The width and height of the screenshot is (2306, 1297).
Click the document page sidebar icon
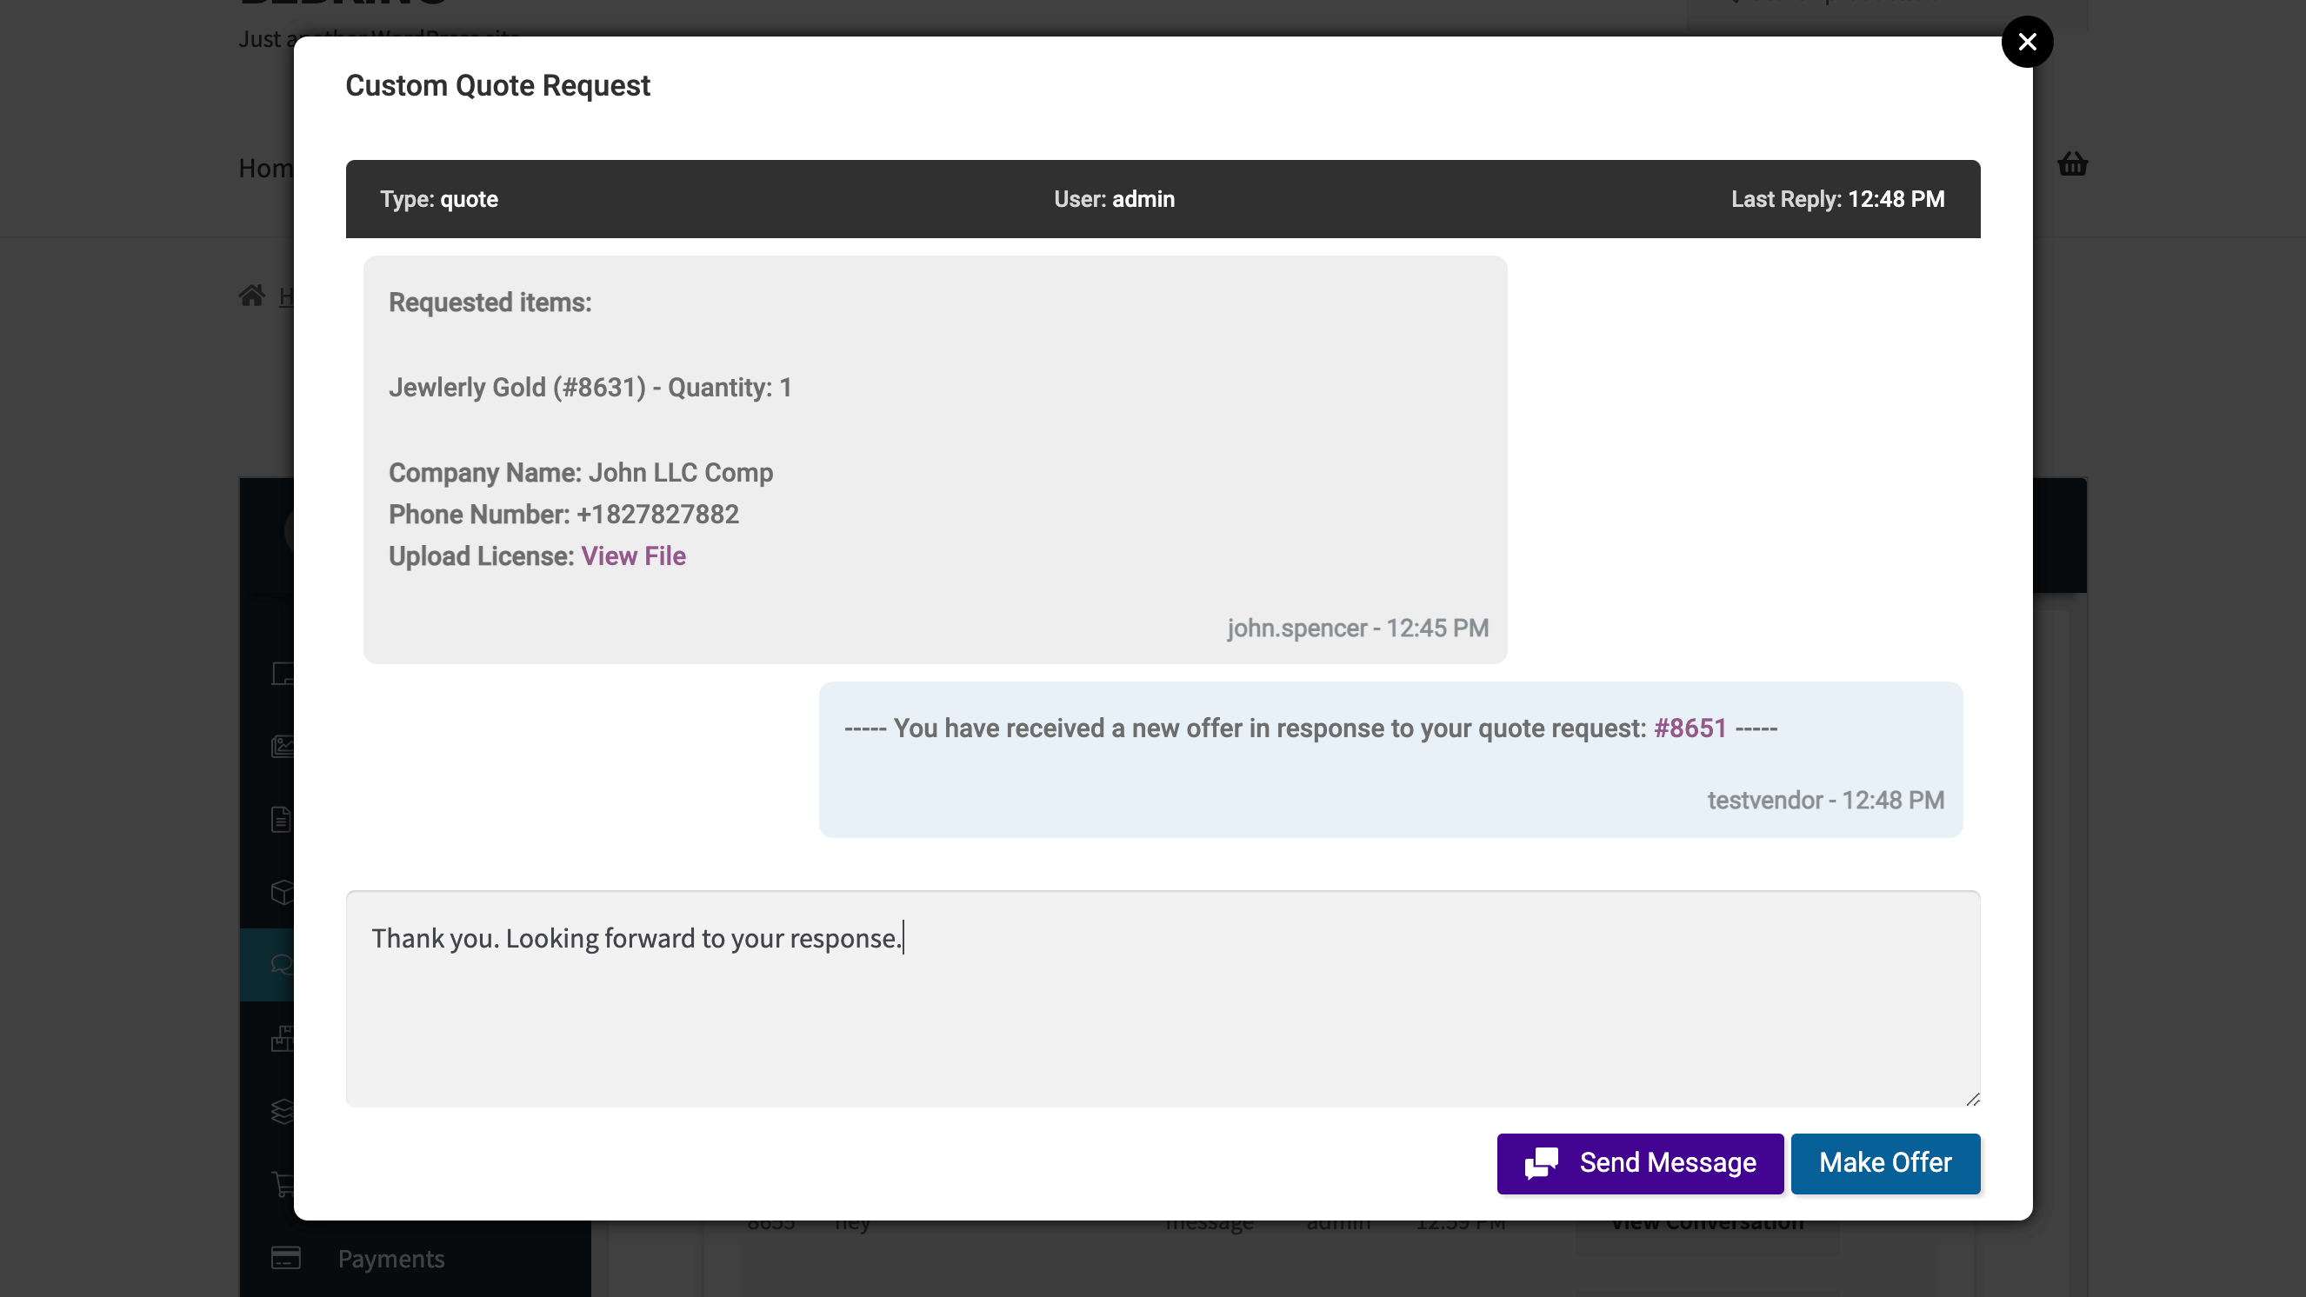(281, 819)
